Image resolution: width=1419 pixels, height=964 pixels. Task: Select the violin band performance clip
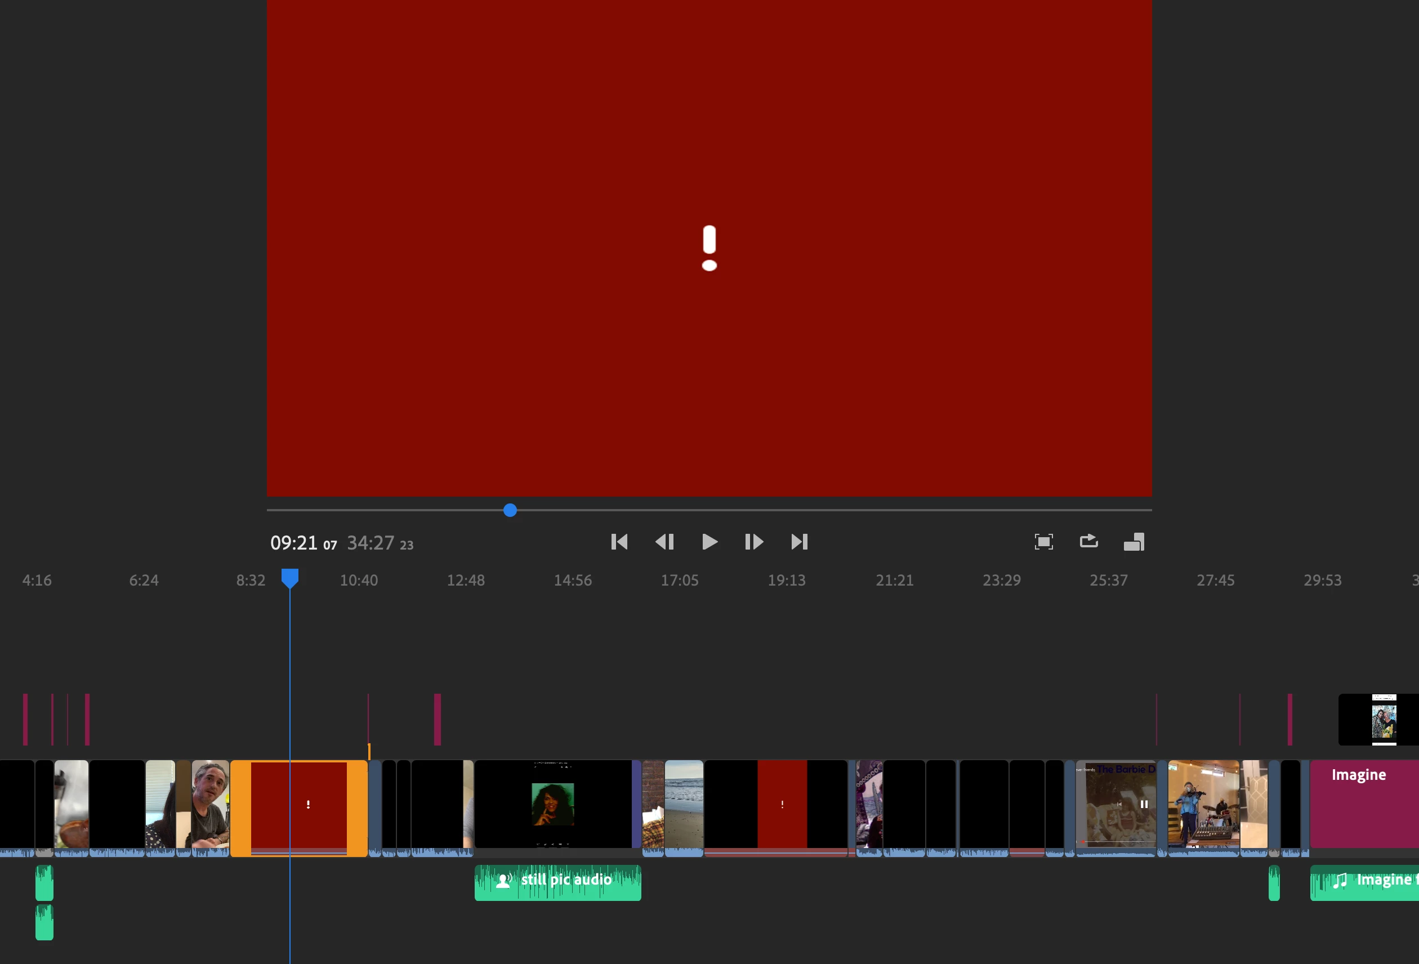[x=1203, y=804]
